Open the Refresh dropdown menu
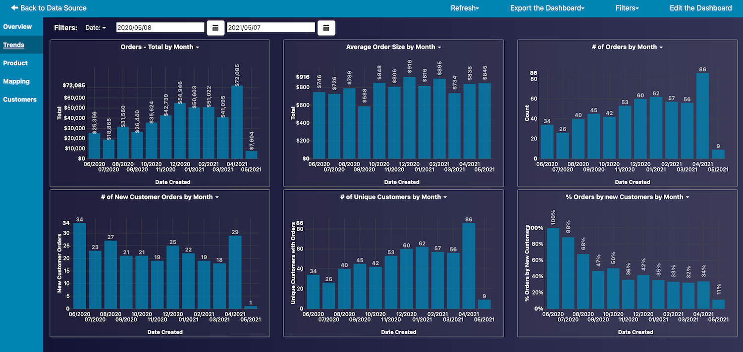Image resolution: width=743 pixels, height=352 pixels. tap(464, 8)
